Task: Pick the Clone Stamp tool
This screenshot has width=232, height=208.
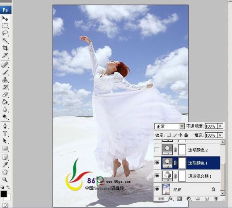Action: click(5, 80)
